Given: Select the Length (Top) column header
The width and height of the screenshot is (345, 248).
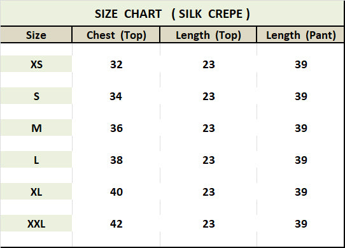Looking at the screenshot, I should tap(208, 35).
